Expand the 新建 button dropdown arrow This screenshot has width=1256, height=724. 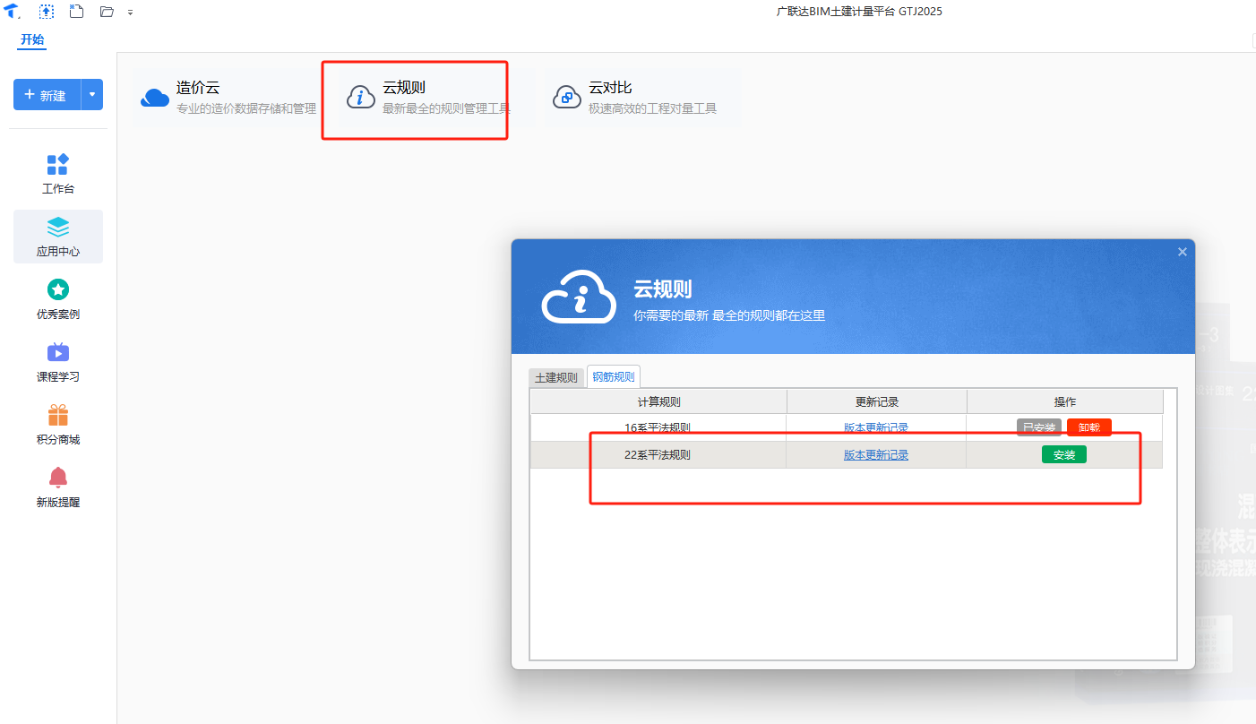(x=92, y=95)
